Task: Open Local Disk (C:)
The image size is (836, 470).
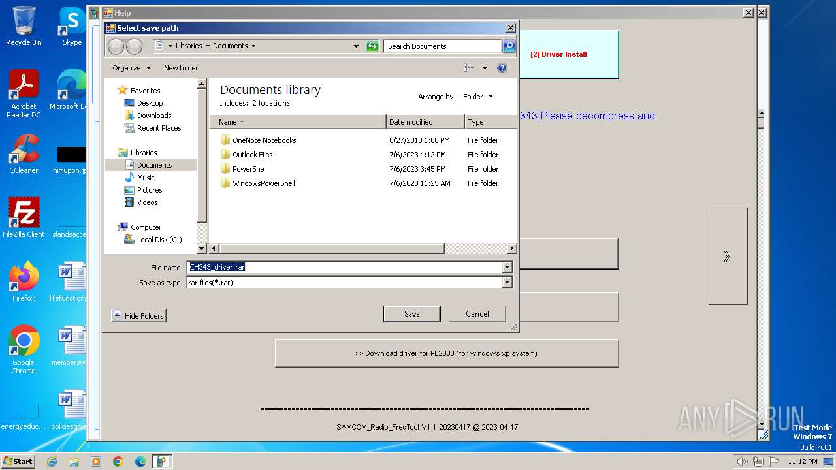Action: click(153, 240)
